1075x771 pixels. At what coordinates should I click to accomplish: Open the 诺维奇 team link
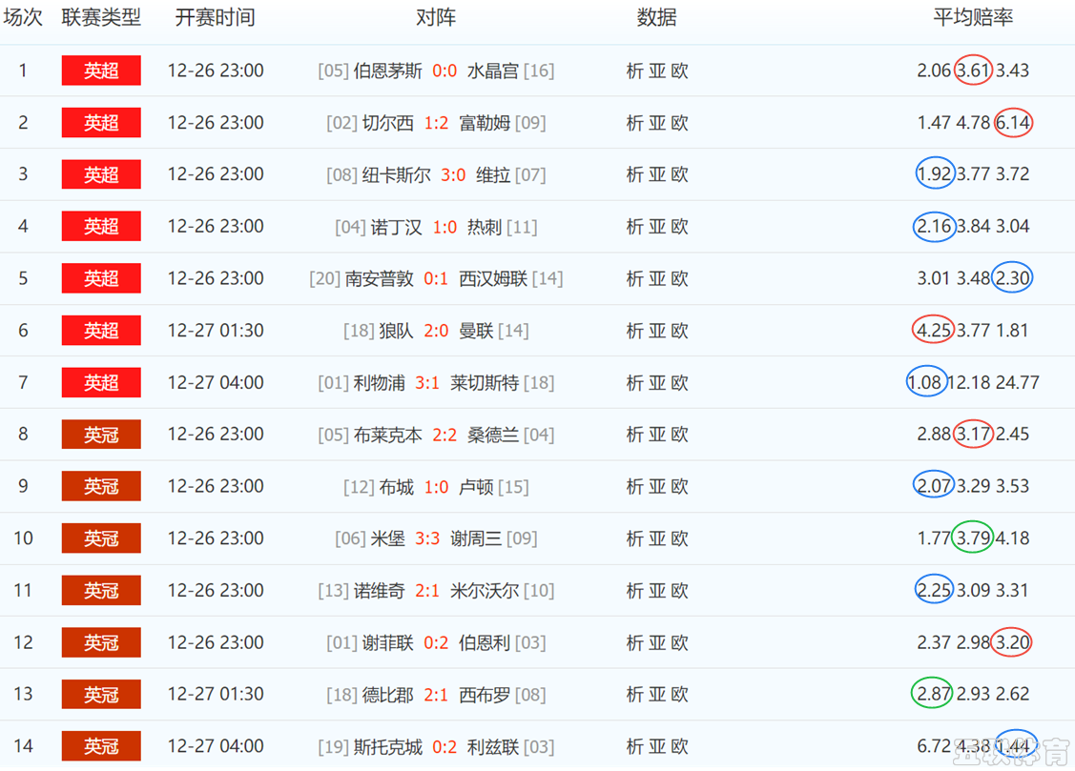(379, 590)
